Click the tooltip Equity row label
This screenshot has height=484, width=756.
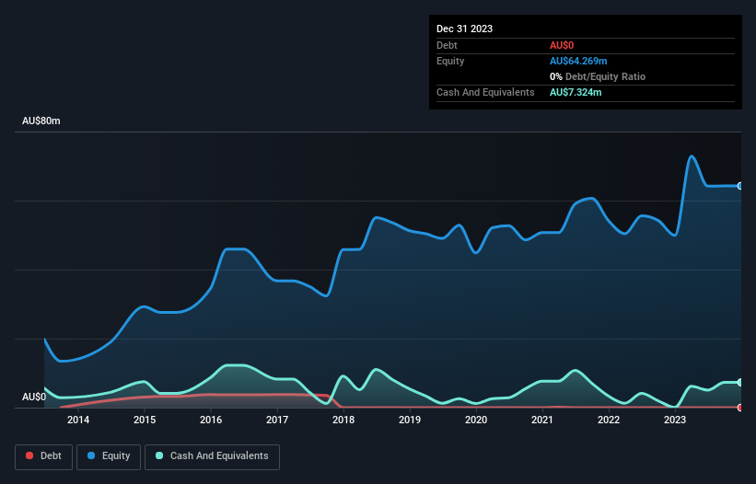(x=450, y=61)
